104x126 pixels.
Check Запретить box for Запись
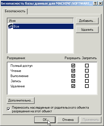pos(87,81)
